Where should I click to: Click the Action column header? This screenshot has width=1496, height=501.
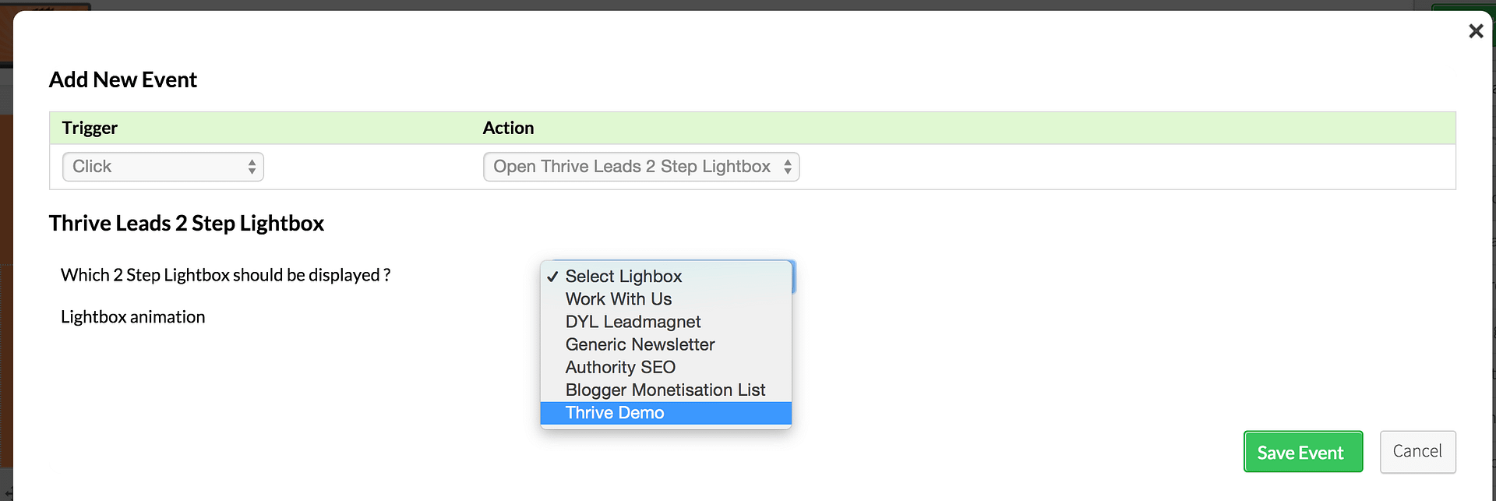508,128
